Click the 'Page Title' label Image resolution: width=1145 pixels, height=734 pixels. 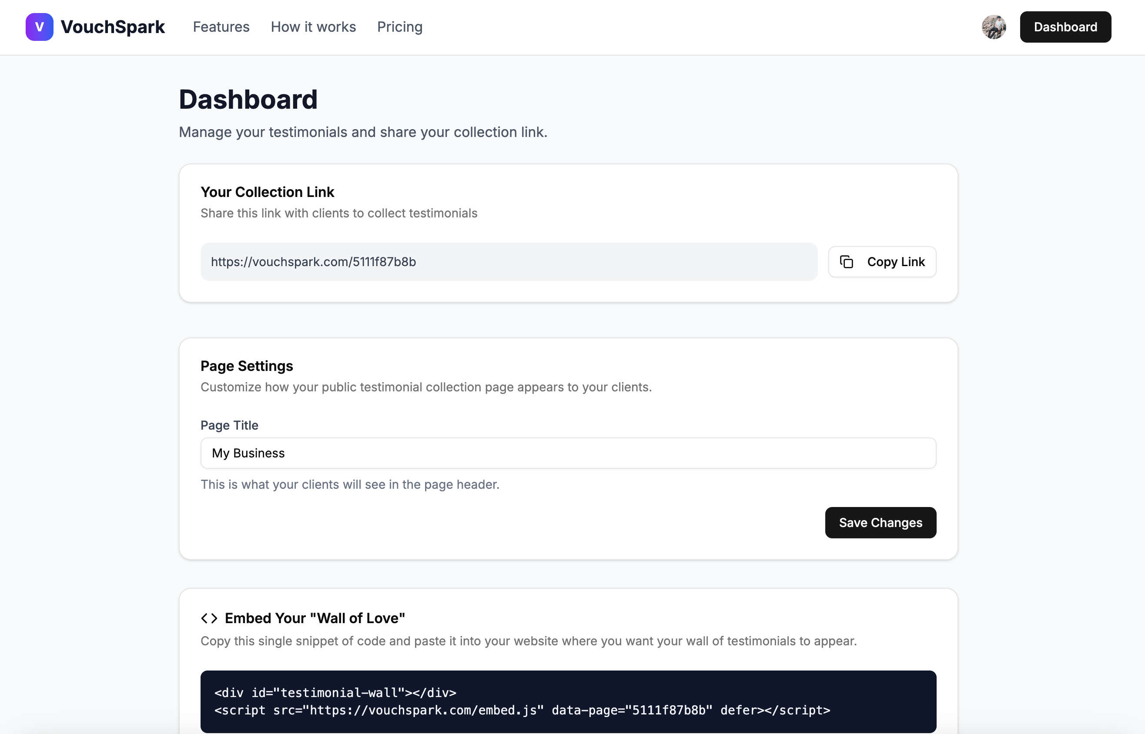click(229, 425)
